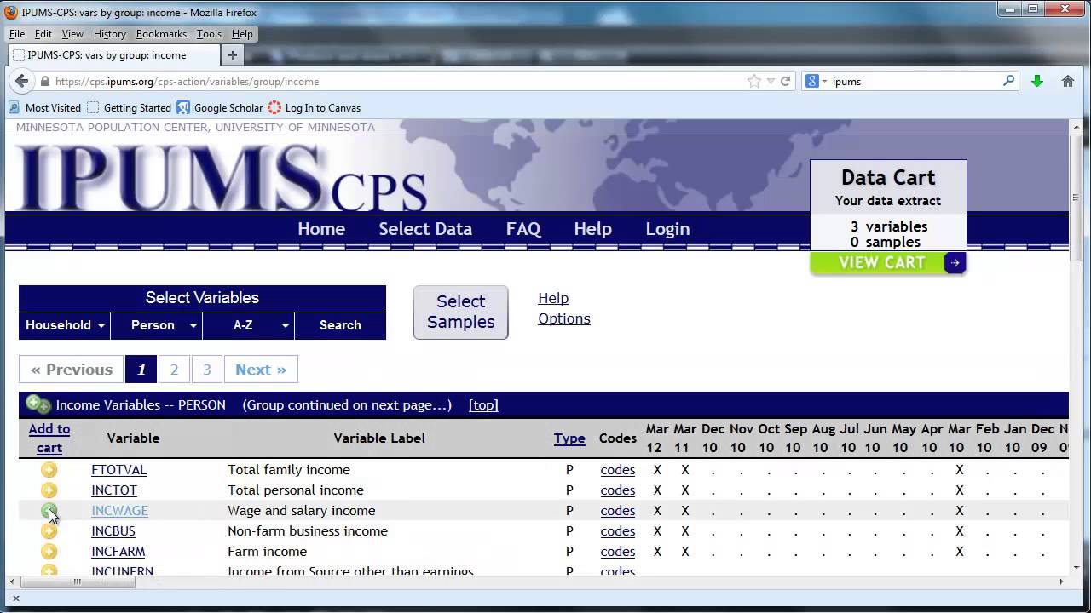Viewport: 1091px width, 613px height.
Task: Go to page 3 of variables
Action: click(x=206, y=370)
